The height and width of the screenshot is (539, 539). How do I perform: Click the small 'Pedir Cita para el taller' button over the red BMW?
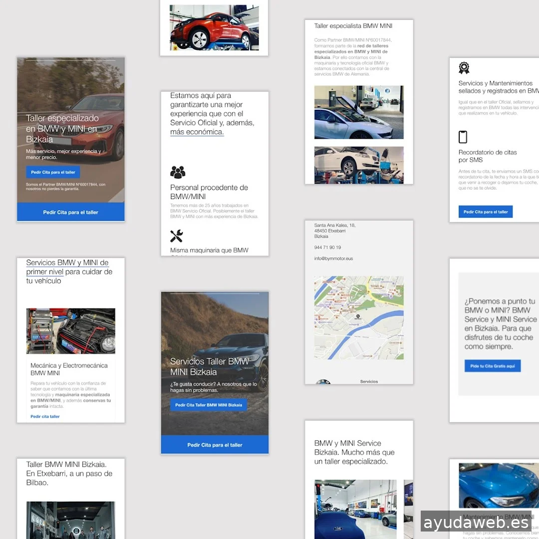pyautogui.click(x=53, y=172)
